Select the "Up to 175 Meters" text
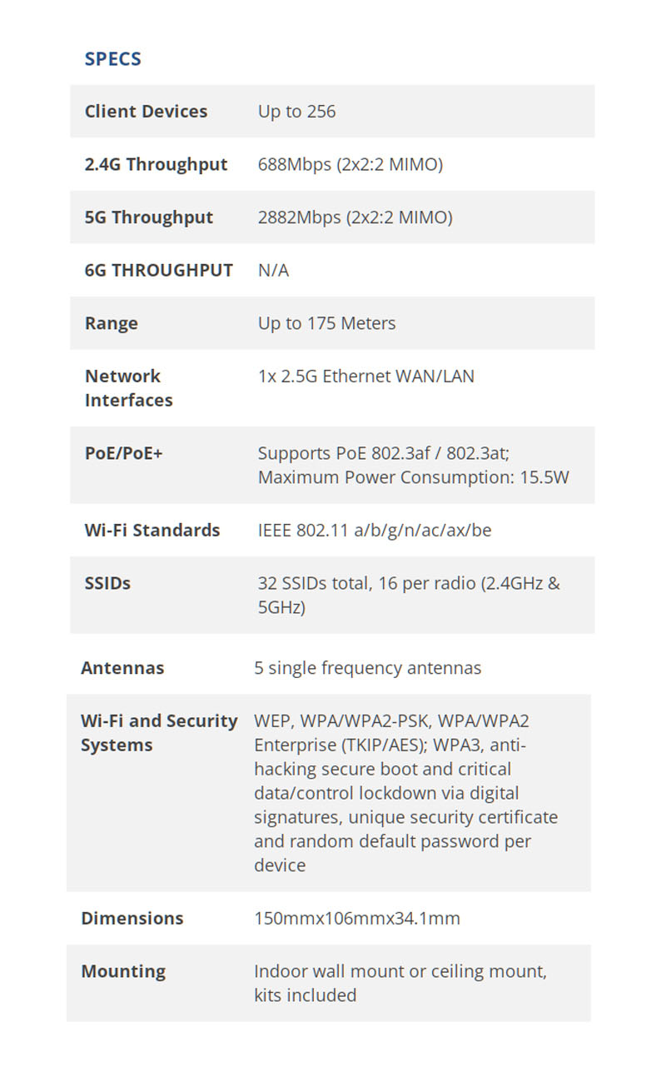This screenshot has width=666, height=1092. pyautogui.click(x=326, y=323)
